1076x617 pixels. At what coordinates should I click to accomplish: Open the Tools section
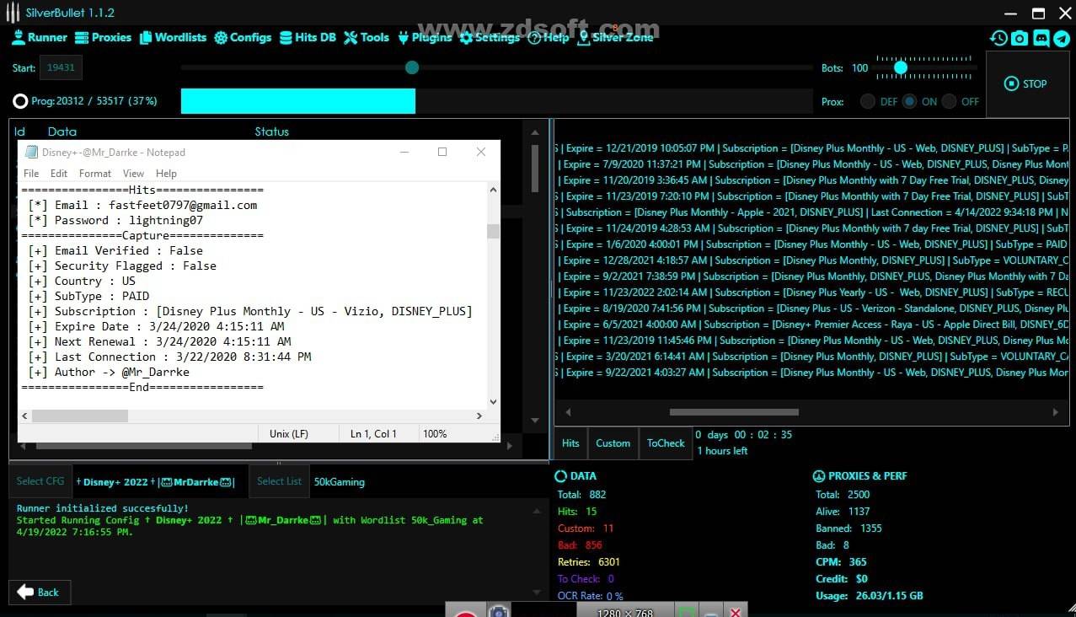[367, 37]
